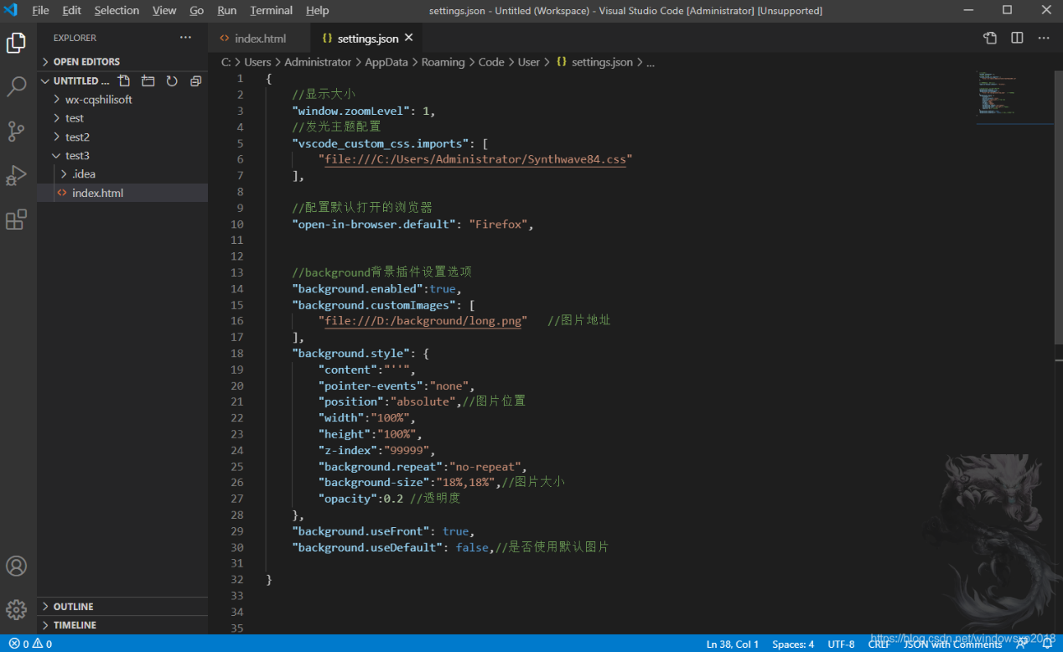Click New File icon in explorer header
1063x652 pixels.
tap(124, 81)
